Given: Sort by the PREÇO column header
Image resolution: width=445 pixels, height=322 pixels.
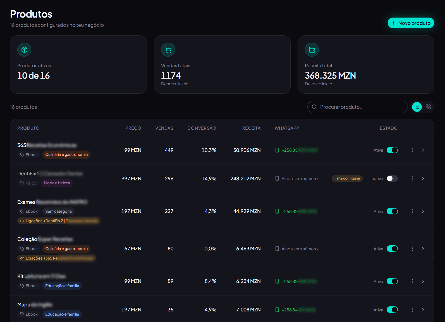Looking at the screenshot, I should (133, 128).
